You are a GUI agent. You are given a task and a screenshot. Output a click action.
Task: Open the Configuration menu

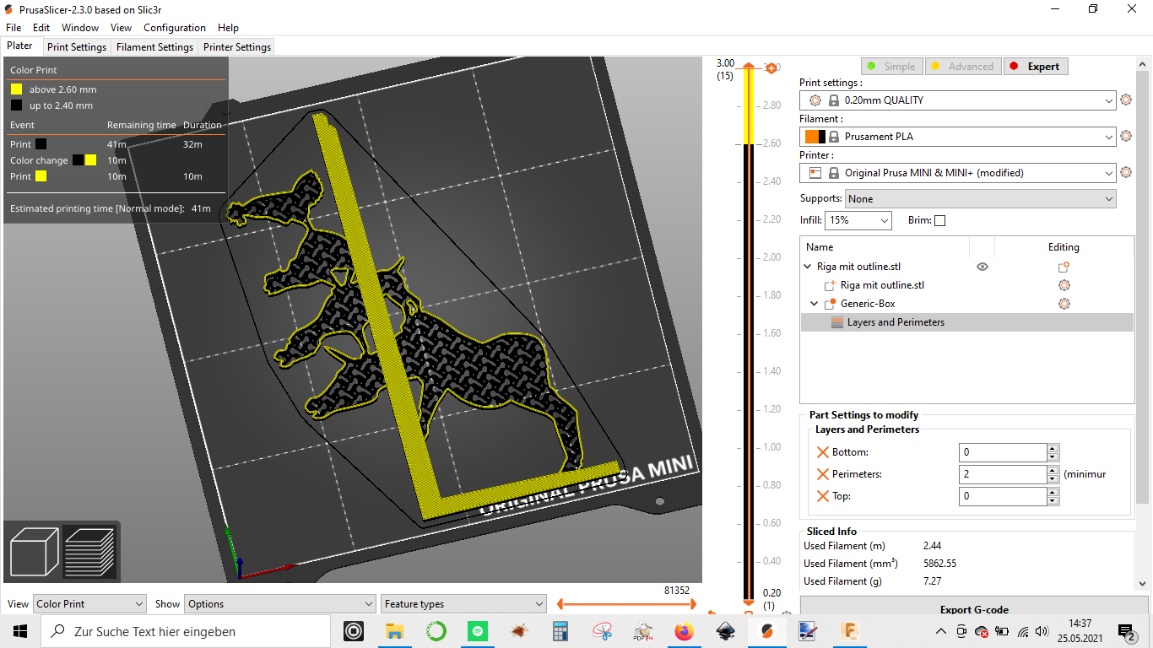point(175,28)
